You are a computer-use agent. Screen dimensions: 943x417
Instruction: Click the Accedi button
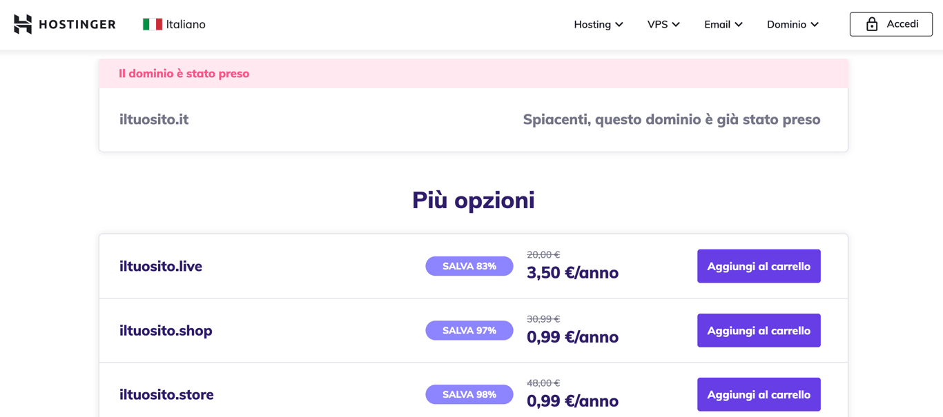(x=891, y=23)
